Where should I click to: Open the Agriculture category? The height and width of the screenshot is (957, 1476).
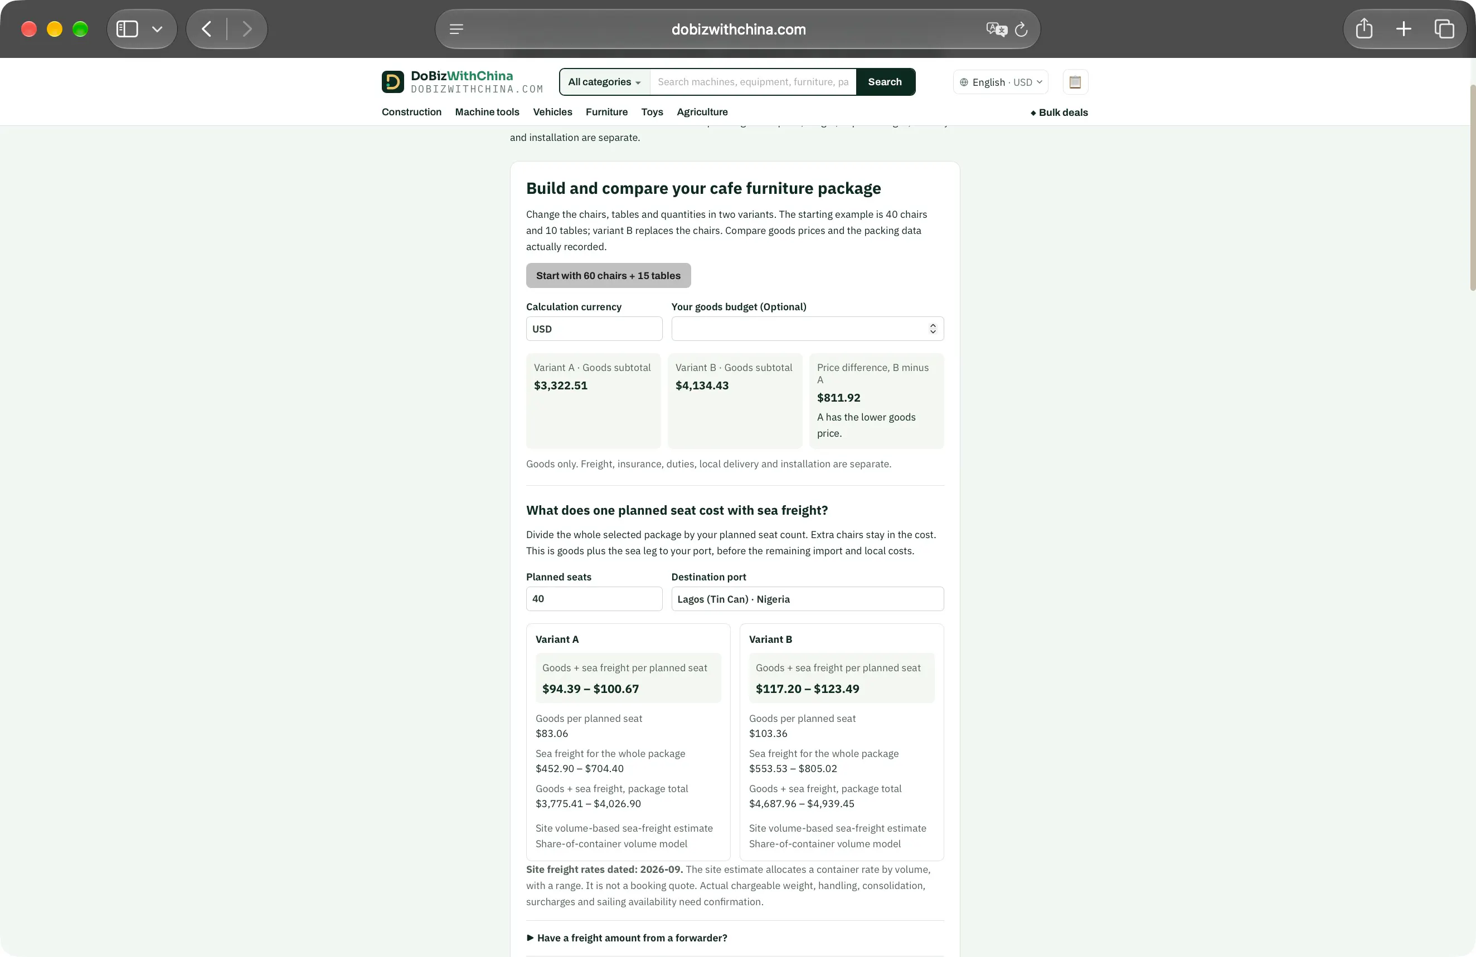click(x=702, y=111)
